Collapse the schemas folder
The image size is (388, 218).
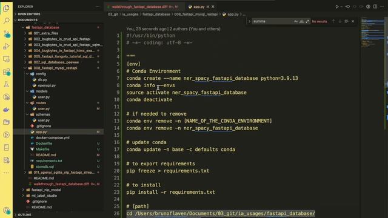click(x=42, y=114)
